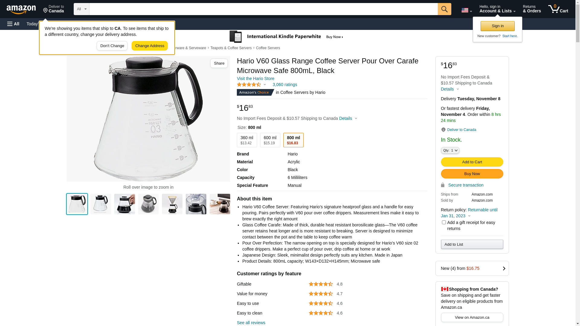Open the All hamburger menu

[x=13, y=24]
